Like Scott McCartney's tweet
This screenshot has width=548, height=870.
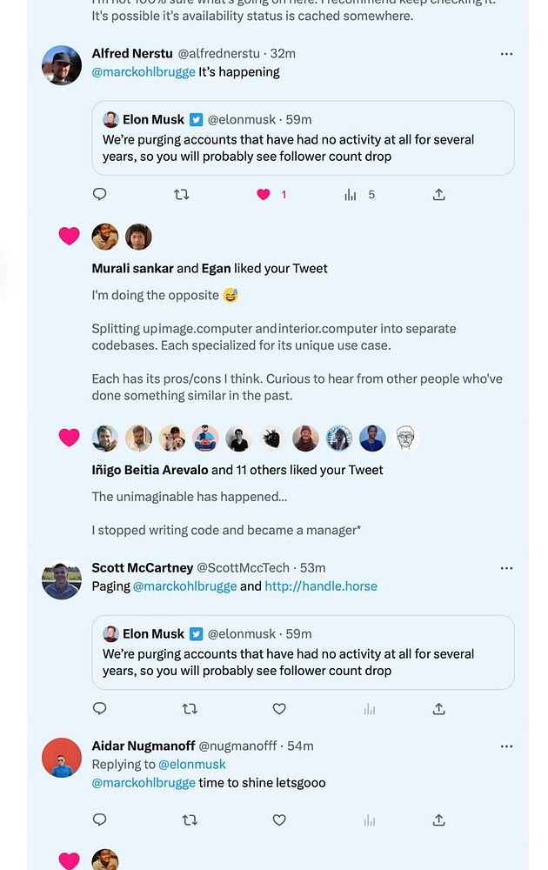[x=279, y=709]
